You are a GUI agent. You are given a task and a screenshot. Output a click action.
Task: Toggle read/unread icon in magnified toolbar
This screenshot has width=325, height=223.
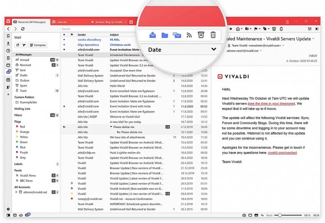coord(153,35)
